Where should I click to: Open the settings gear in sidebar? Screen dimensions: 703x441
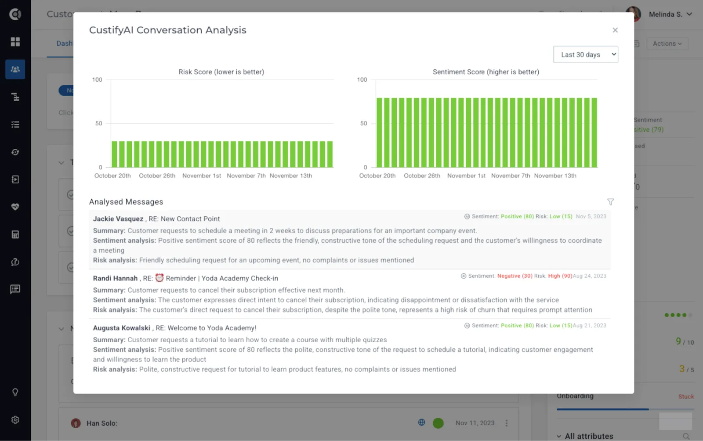click(15, 420)
